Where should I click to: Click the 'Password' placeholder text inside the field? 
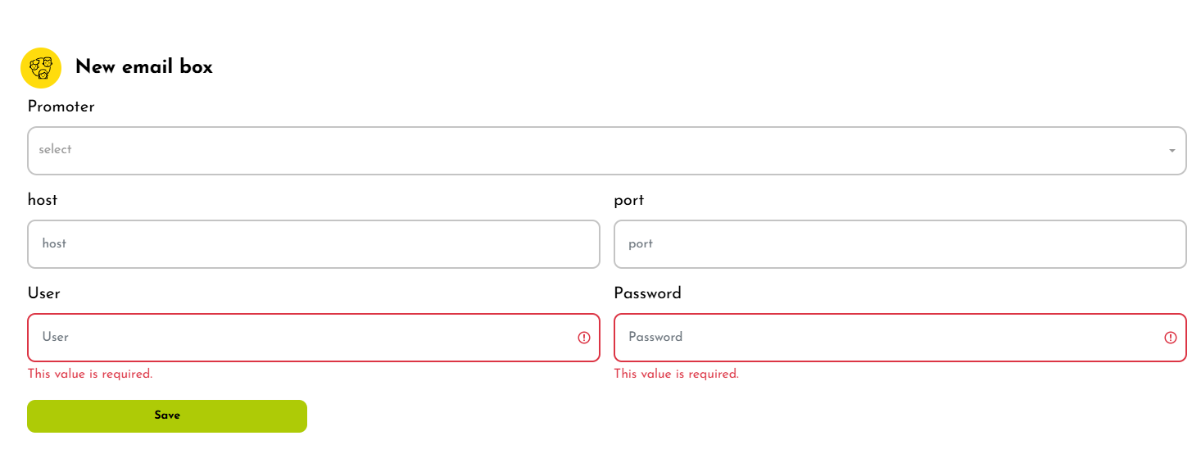click(x=655, y=338)
